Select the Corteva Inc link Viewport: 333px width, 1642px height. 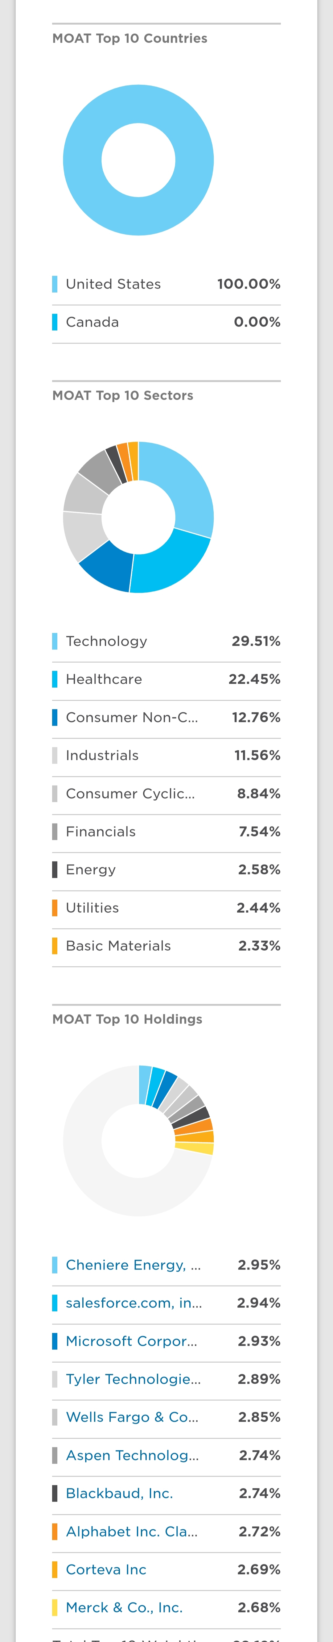tap(106, 1569)
